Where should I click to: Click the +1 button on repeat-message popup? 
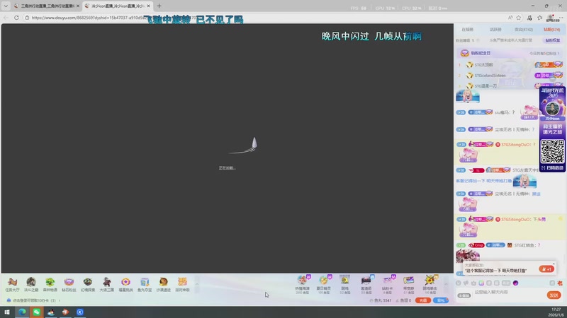coord(546,269)
